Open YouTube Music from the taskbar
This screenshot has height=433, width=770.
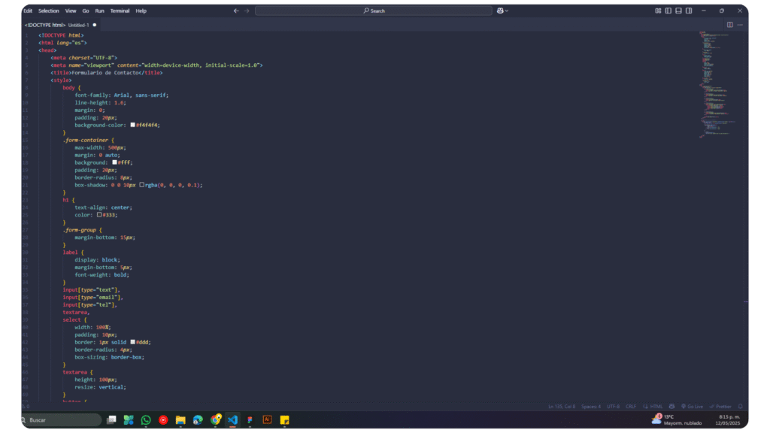[163, 420]
